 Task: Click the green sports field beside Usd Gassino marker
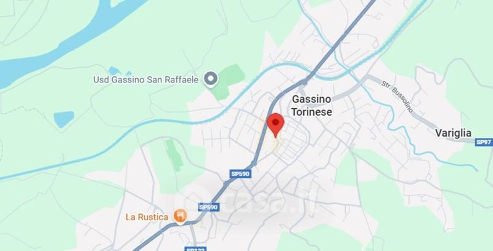click(228, 80)
